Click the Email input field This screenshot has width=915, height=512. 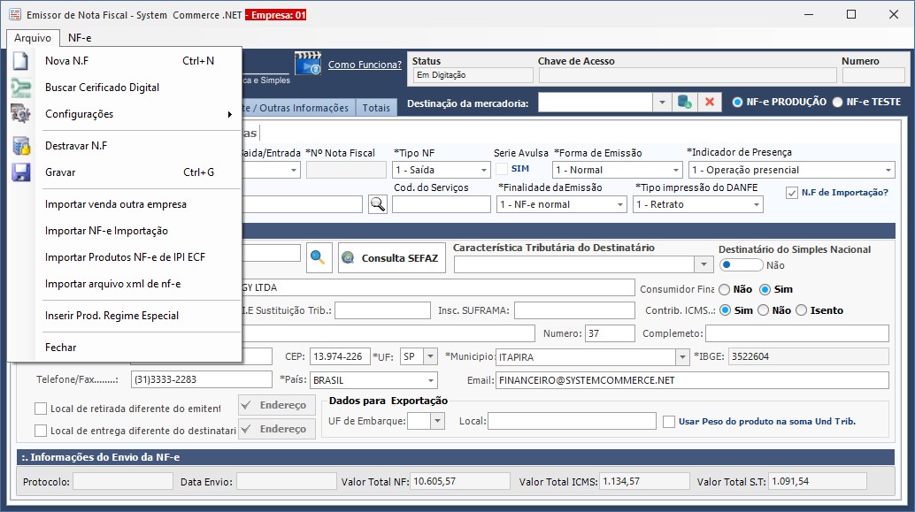click(x=691, y=379)
